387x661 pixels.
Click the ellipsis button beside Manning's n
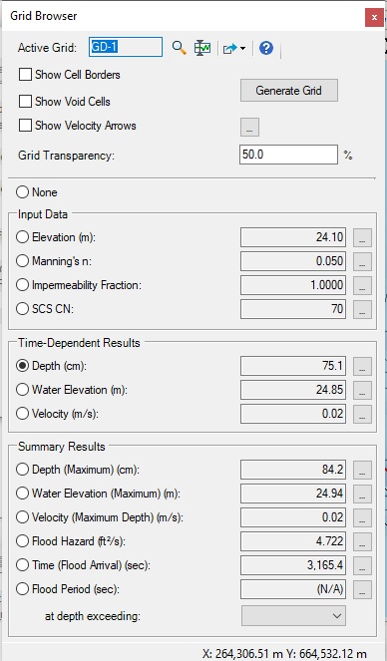tap(362, 261)
